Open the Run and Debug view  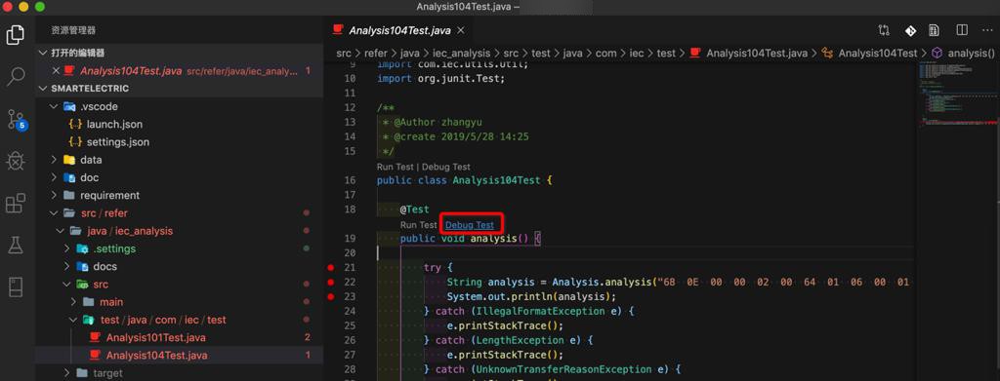click(x=16, y=162)
